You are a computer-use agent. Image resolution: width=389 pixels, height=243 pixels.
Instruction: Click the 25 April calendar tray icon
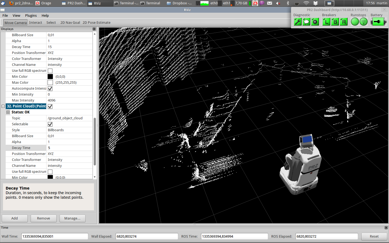255,3
